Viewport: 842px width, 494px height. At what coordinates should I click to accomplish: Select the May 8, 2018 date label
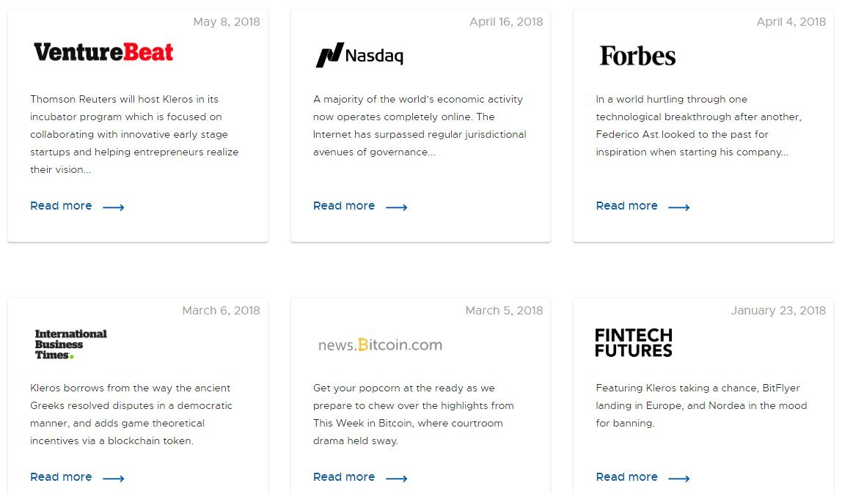click(x=227, y=22)
